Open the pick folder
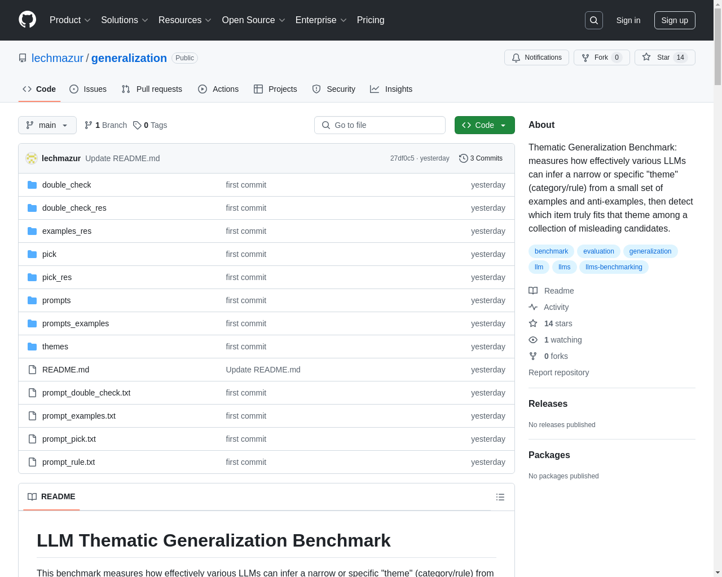The height and width of the screenshot is (577, 722). (49, 254)
